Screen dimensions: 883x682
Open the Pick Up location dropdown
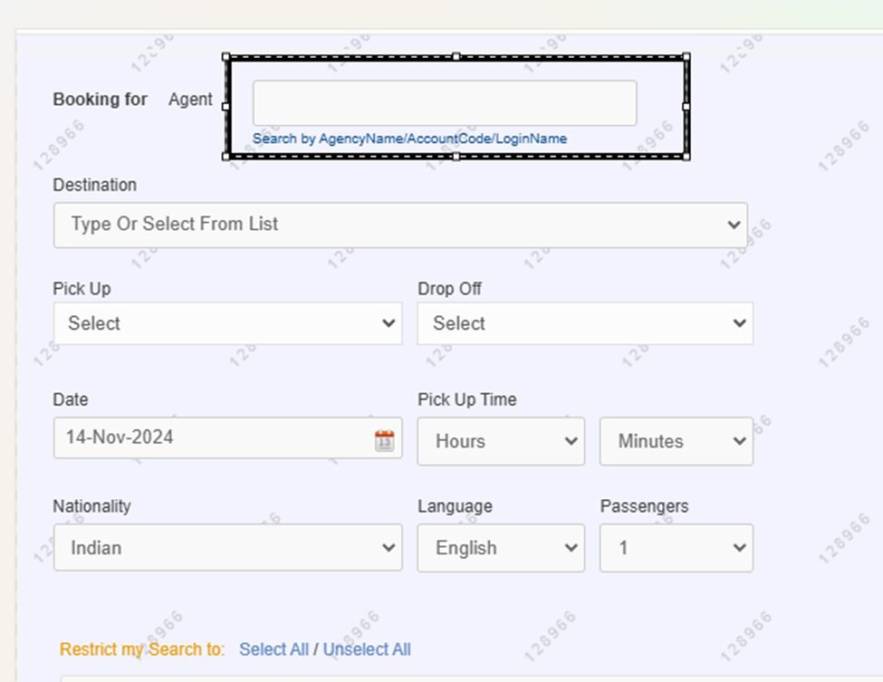pyautogui.click(x=227, y=323)
